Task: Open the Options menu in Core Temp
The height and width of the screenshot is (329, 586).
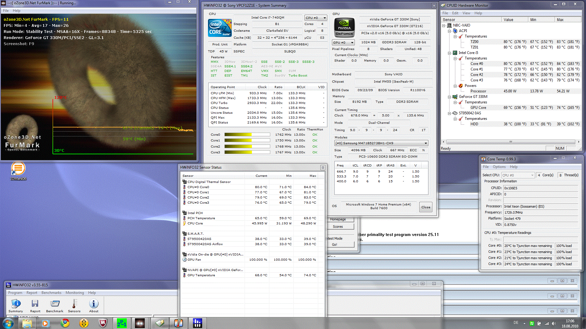Action: pyautogui.click(x=499, y=167)
